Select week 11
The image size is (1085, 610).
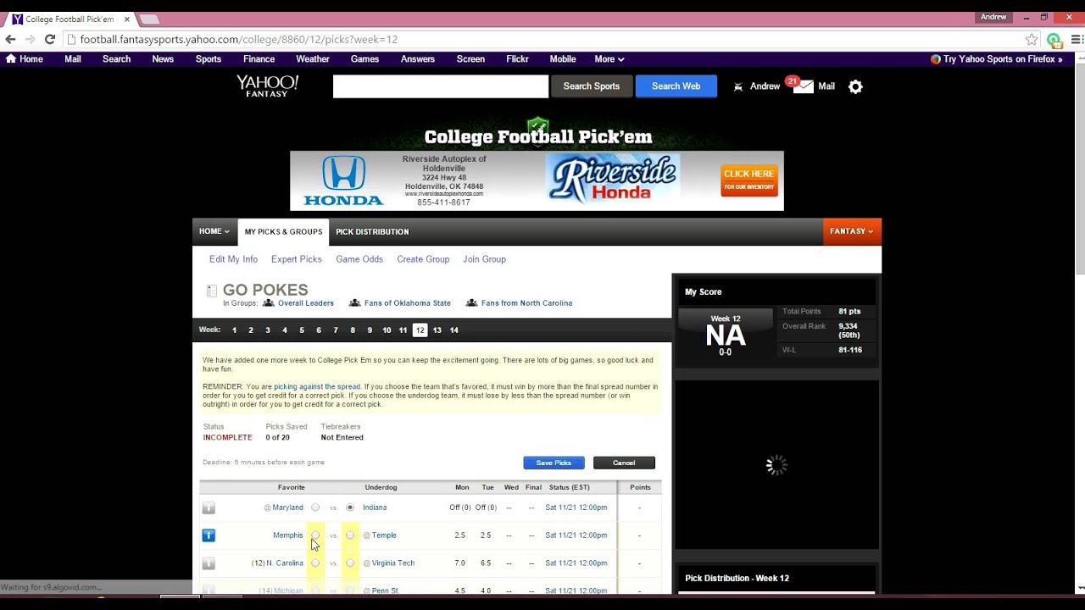tap(403, 330)
